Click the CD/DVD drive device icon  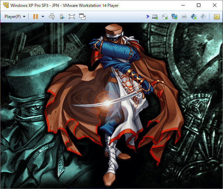(164, 17)
